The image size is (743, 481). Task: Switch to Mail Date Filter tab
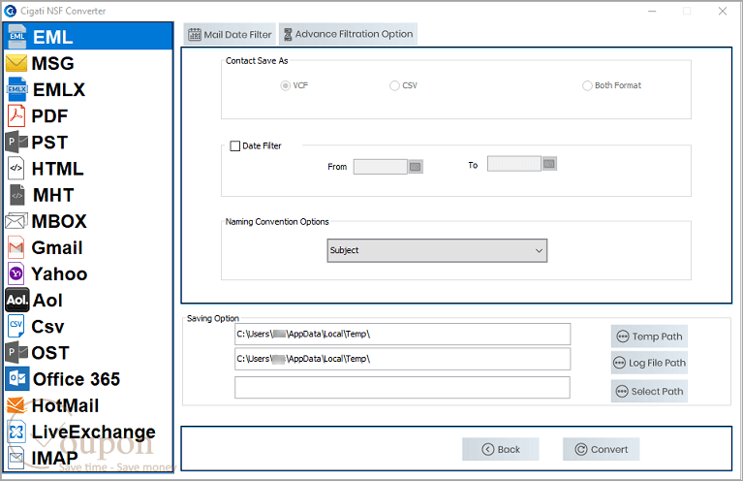pos(230,35)
